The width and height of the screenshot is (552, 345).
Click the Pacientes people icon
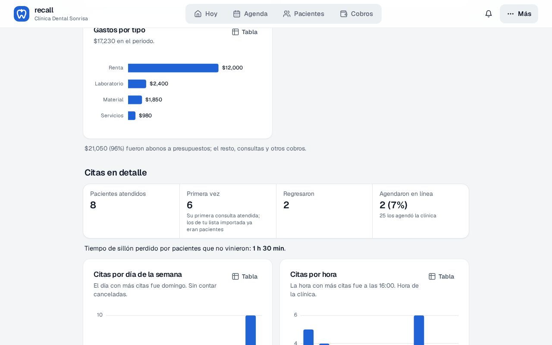click(287, 14)
